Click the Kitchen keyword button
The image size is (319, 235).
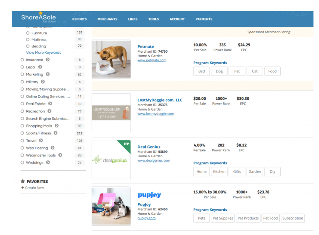[219, 172]
